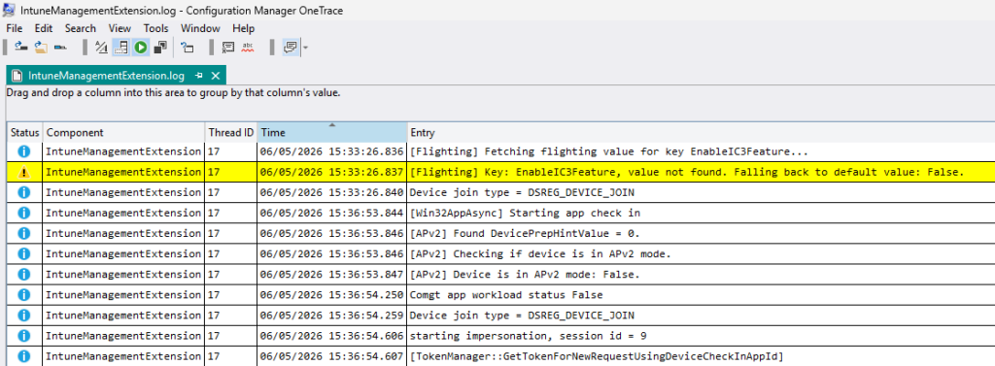Select entry '[APv2] Found DevicePrepHintValue = 0.'

tap(526, 233)
